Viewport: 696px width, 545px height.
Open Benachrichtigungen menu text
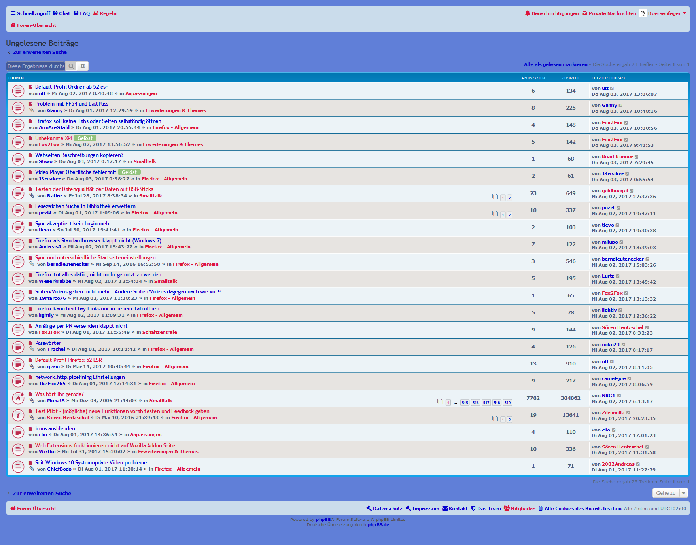pyautogui.click(x=555, y=13)
